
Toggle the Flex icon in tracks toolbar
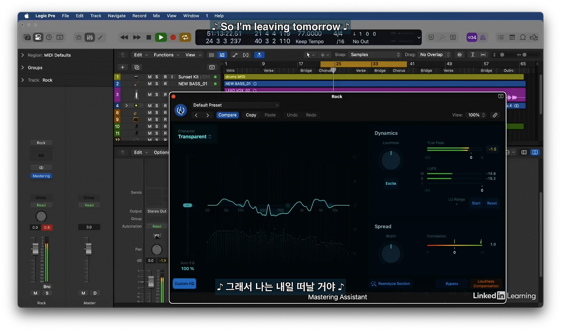[x=245, y=55]
